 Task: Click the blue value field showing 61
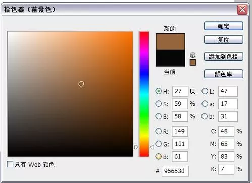click(x=180, y=156)
